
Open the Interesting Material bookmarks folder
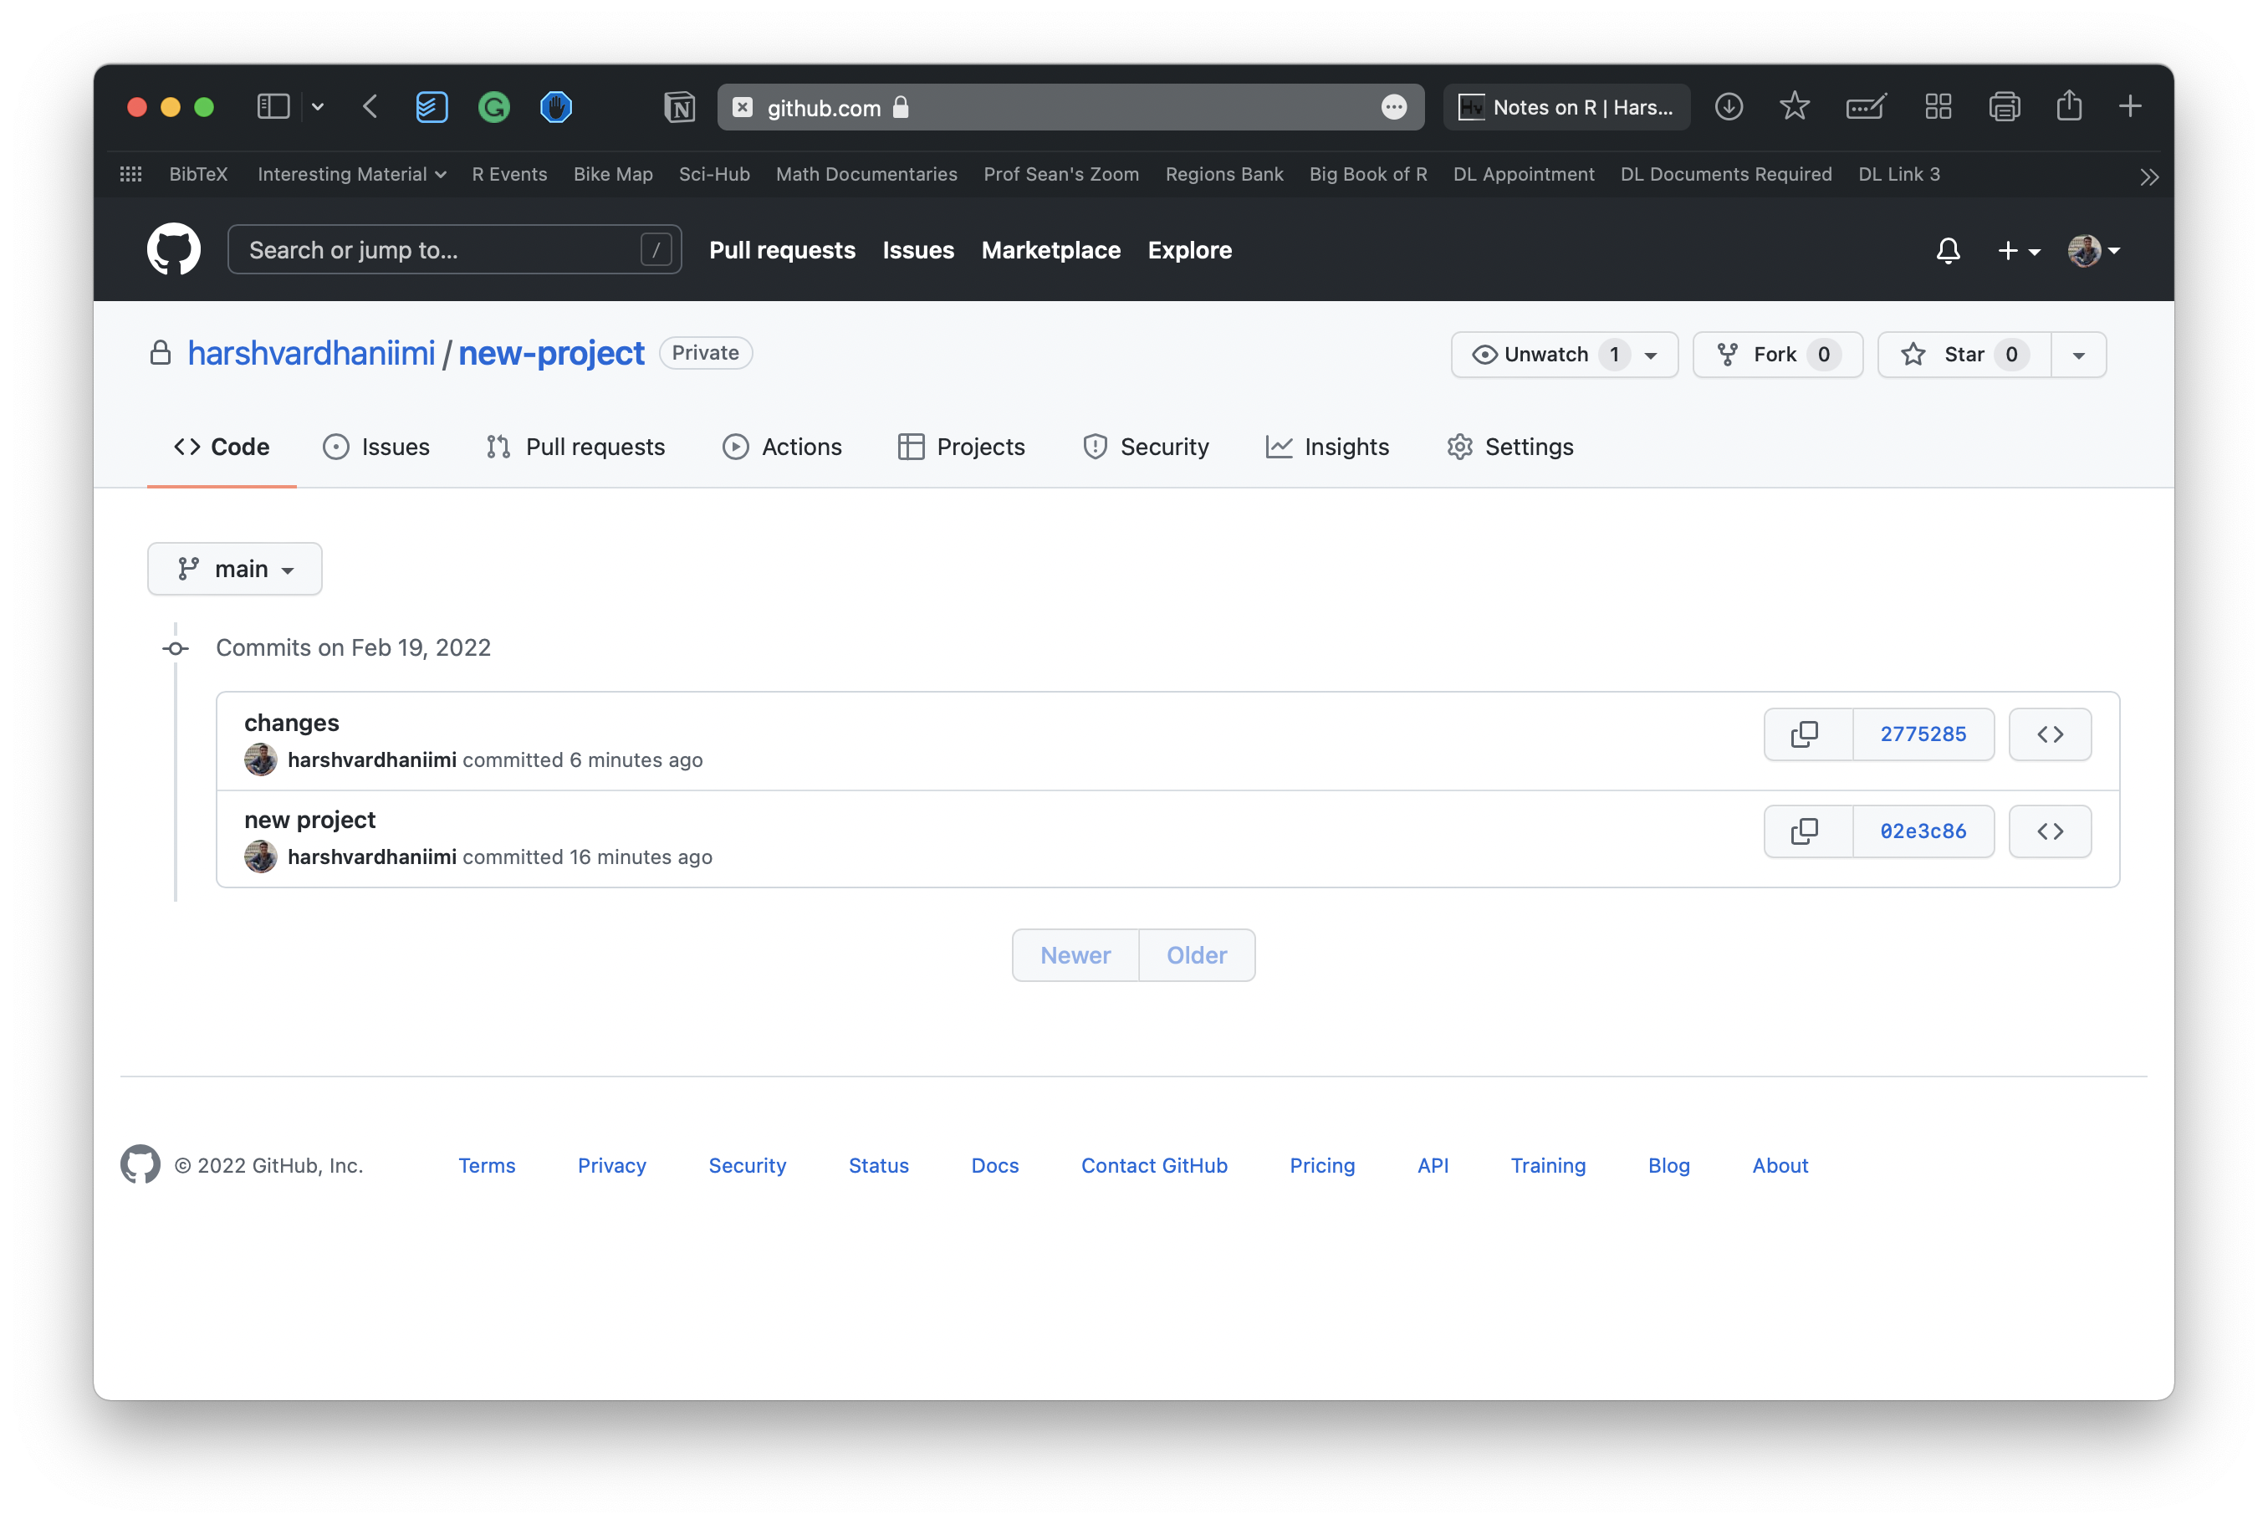tap(350, 174)
